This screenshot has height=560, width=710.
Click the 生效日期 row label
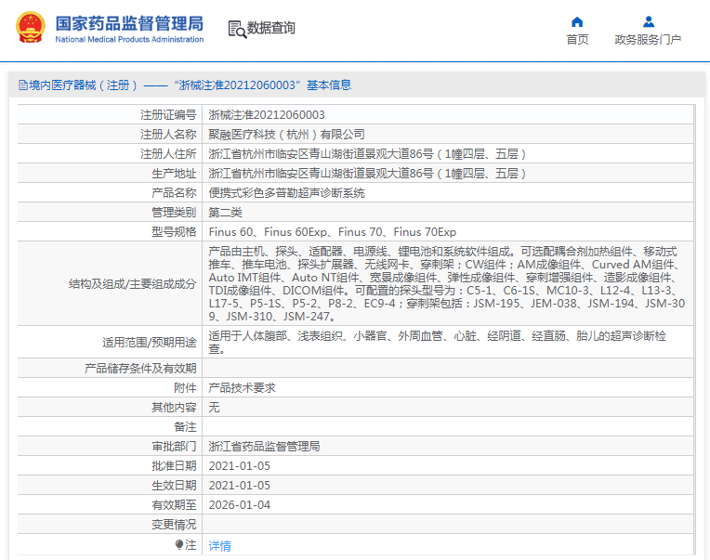pyautogui.click(x=174, y=485)
